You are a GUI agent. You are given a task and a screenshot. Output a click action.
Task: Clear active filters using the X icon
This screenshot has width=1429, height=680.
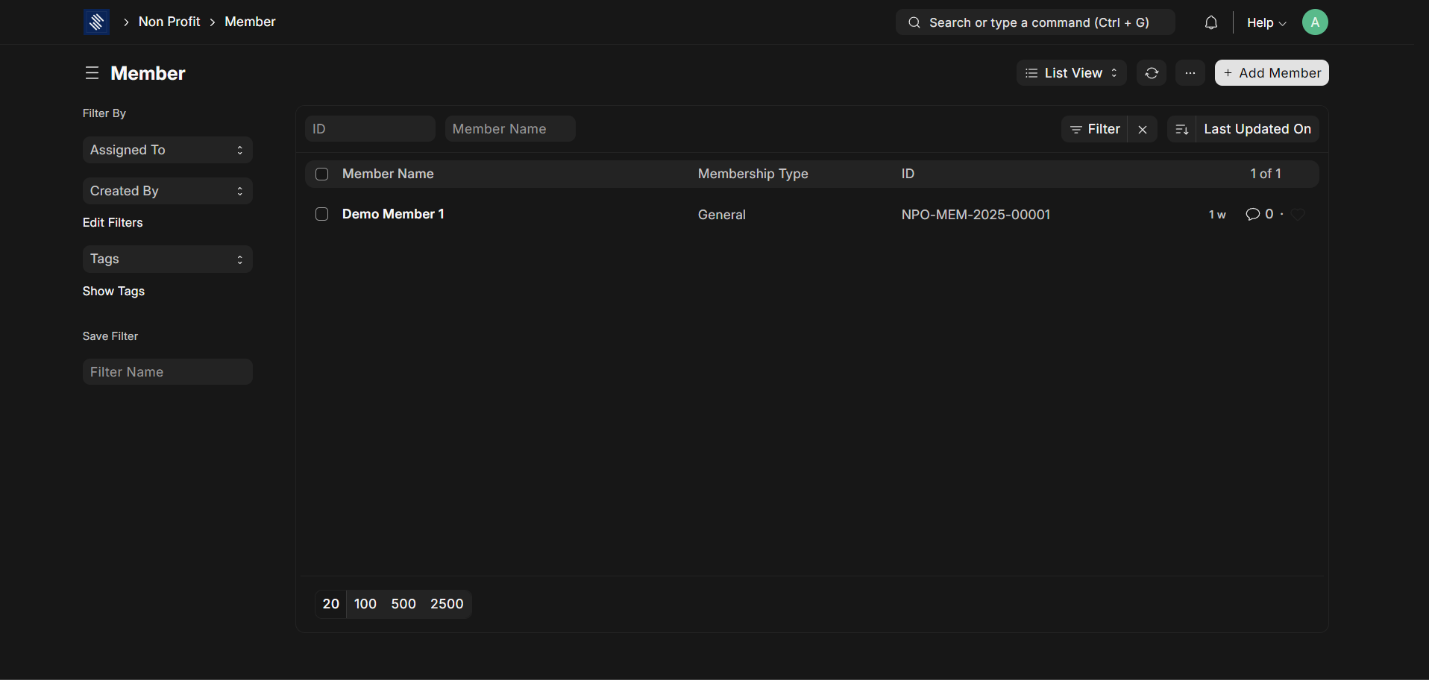(1142, 129)
